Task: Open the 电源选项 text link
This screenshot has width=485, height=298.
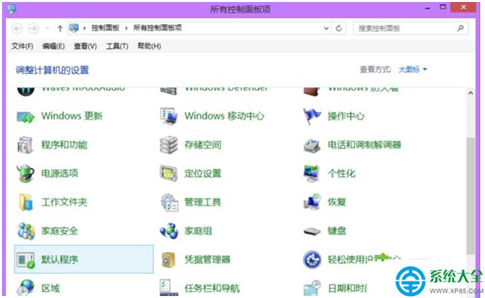Action: click(x=60, y=173)
